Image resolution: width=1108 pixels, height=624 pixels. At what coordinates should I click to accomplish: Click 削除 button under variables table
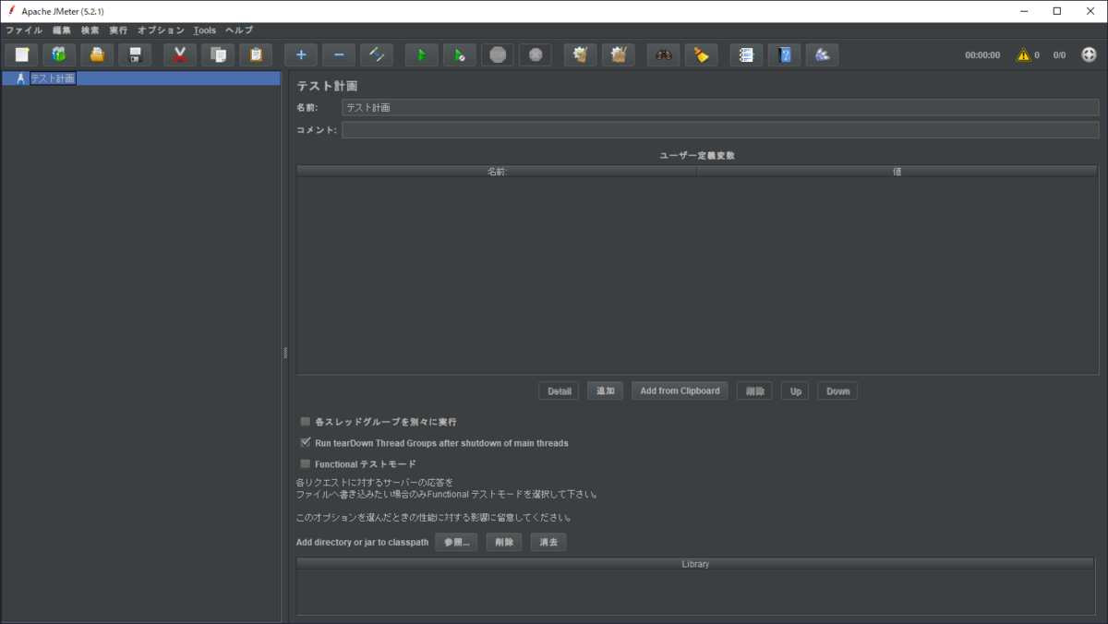pyautogui.click(x=754, y=391)
